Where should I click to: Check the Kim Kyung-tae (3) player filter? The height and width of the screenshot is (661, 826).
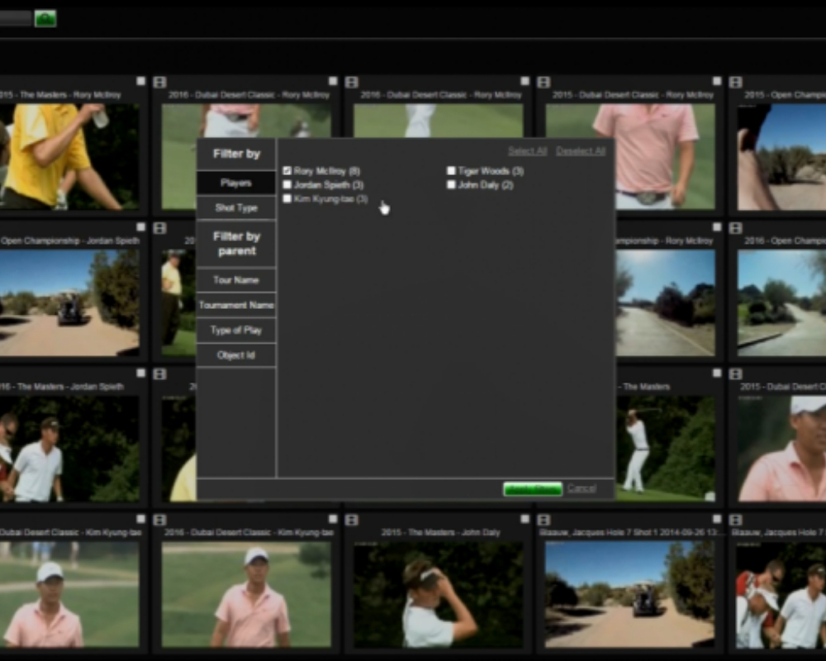point(287,199)
